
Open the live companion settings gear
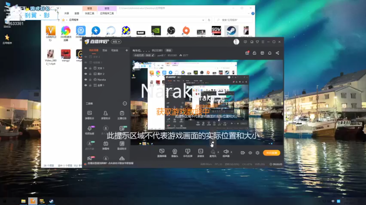tap(258, 153)
